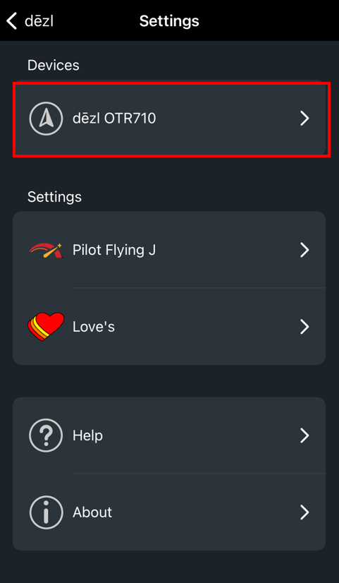Tap the chevron on the About row

(304, 512)
